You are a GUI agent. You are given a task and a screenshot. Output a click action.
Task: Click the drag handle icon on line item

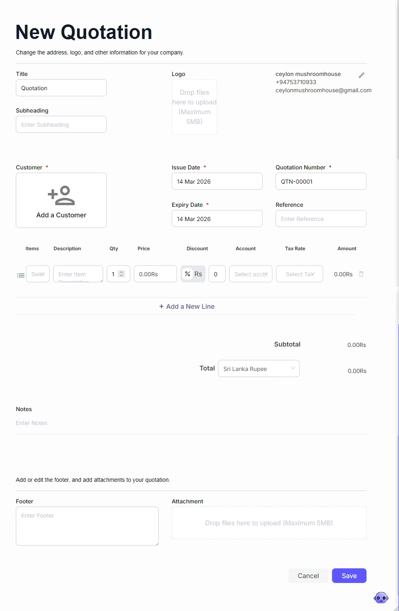click(21, 275)
